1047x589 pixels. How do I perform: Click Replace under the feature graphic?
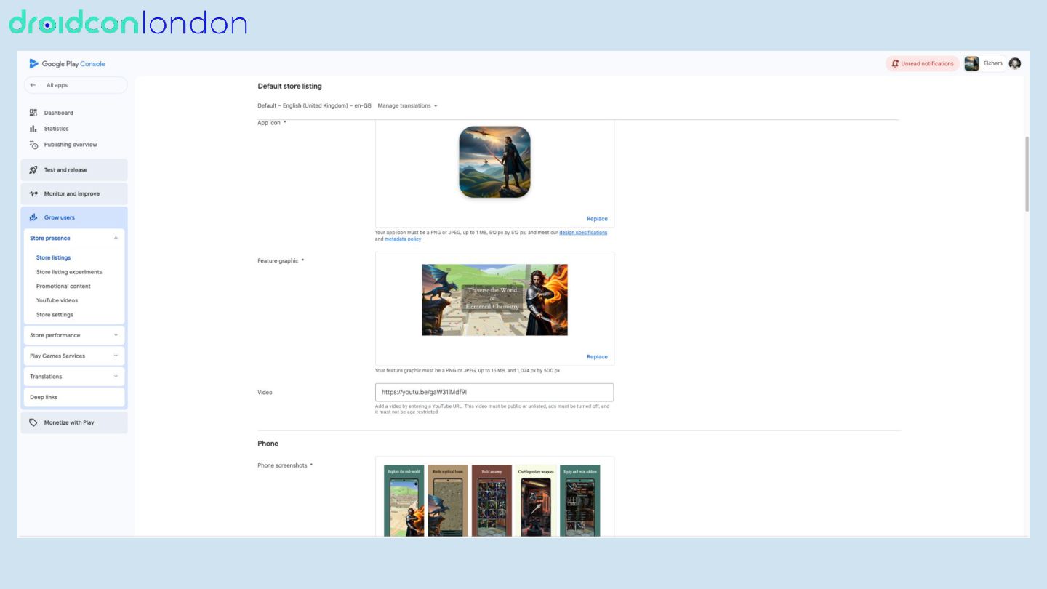pyautogui.click(x=597, y=357)
